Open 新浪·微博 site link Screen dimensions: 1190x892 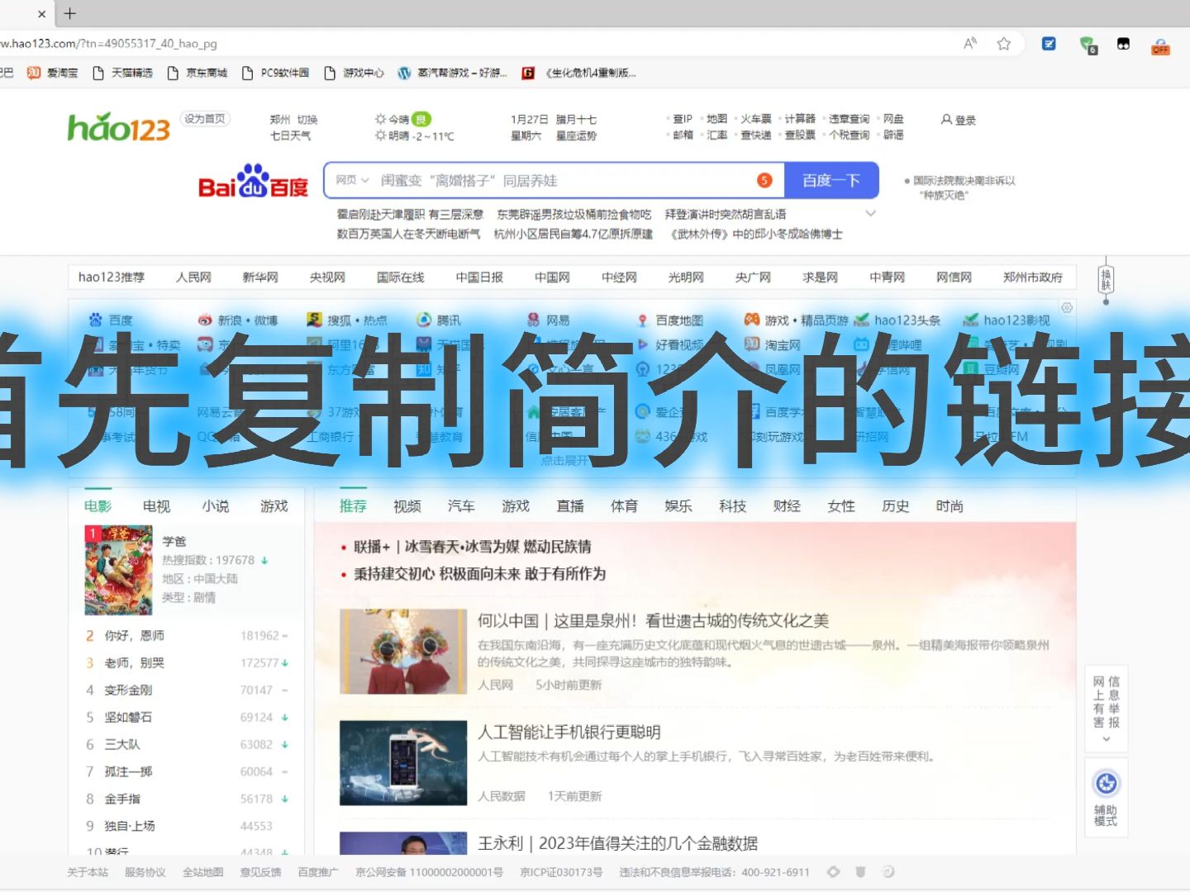(238, 320)
